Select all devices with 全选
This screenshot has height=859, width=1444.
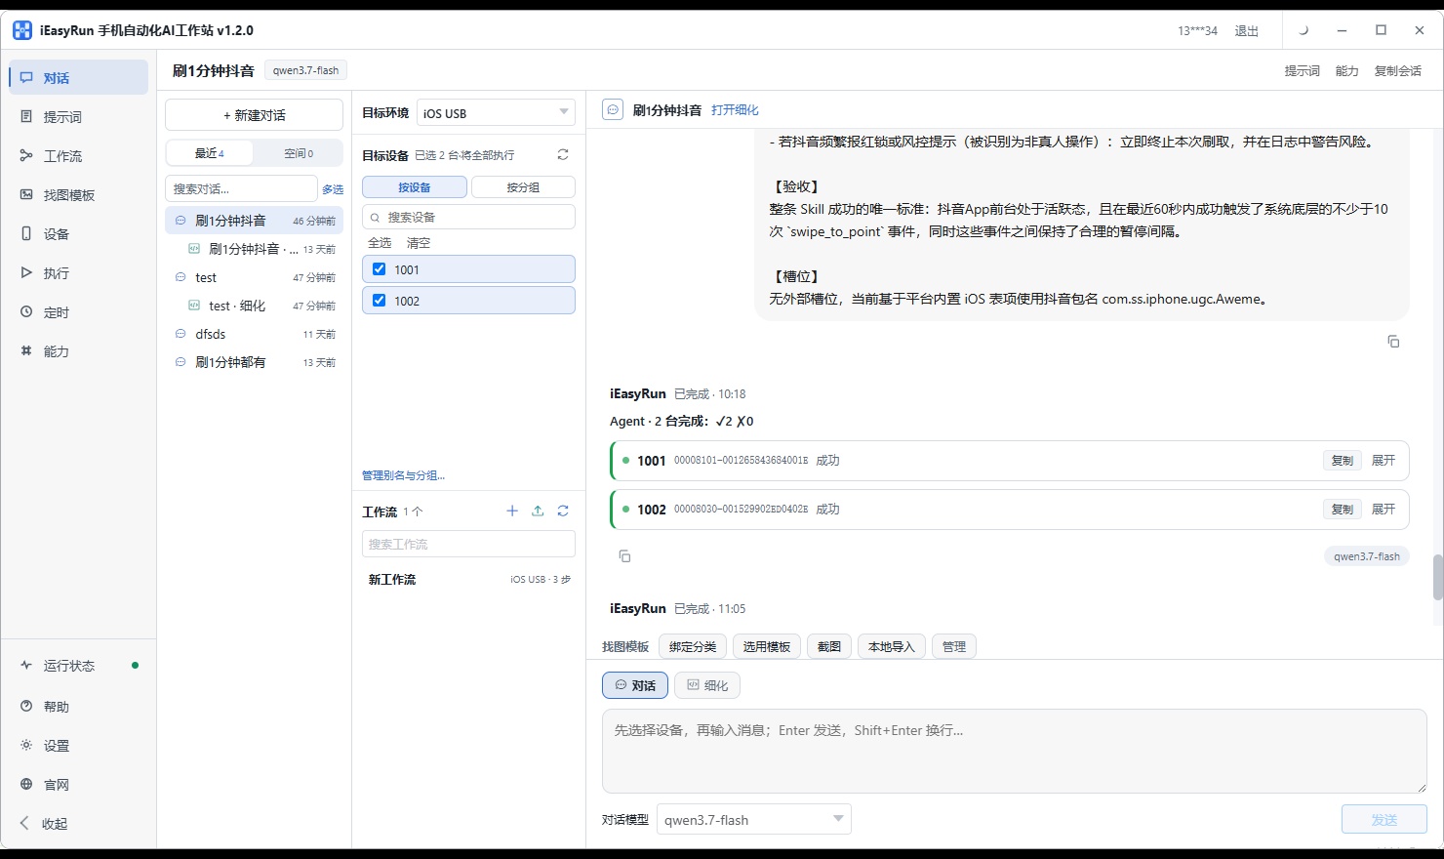pyautogui.click(x=380, y=243)
